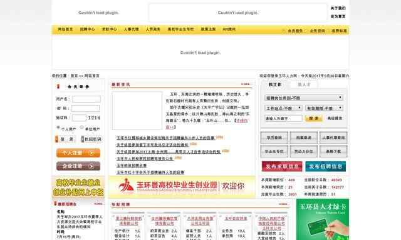The height and width of the screenshot is (240, 401).
Task: Open 网站首页 in the yellow navigation bar
Action: (65, 29)
